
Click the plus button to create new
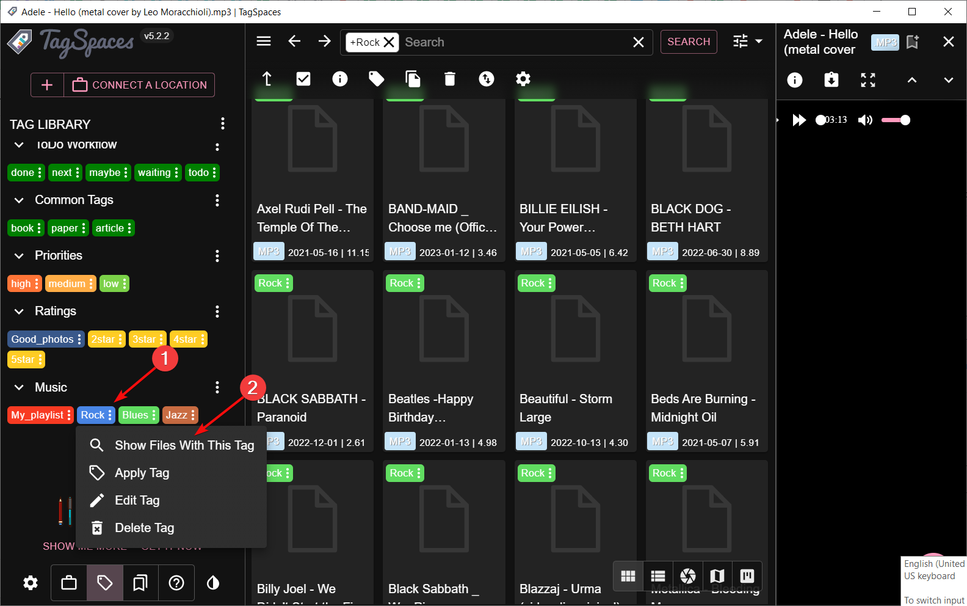tap(47, 85)
